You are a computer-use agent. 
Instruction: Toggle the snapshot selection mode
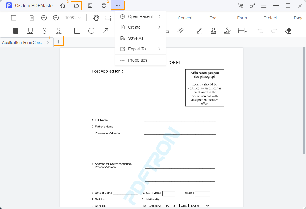(108, 18)
